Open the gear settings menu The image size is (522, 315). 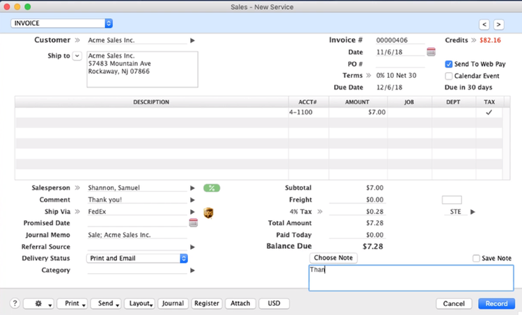click(38, 303)
